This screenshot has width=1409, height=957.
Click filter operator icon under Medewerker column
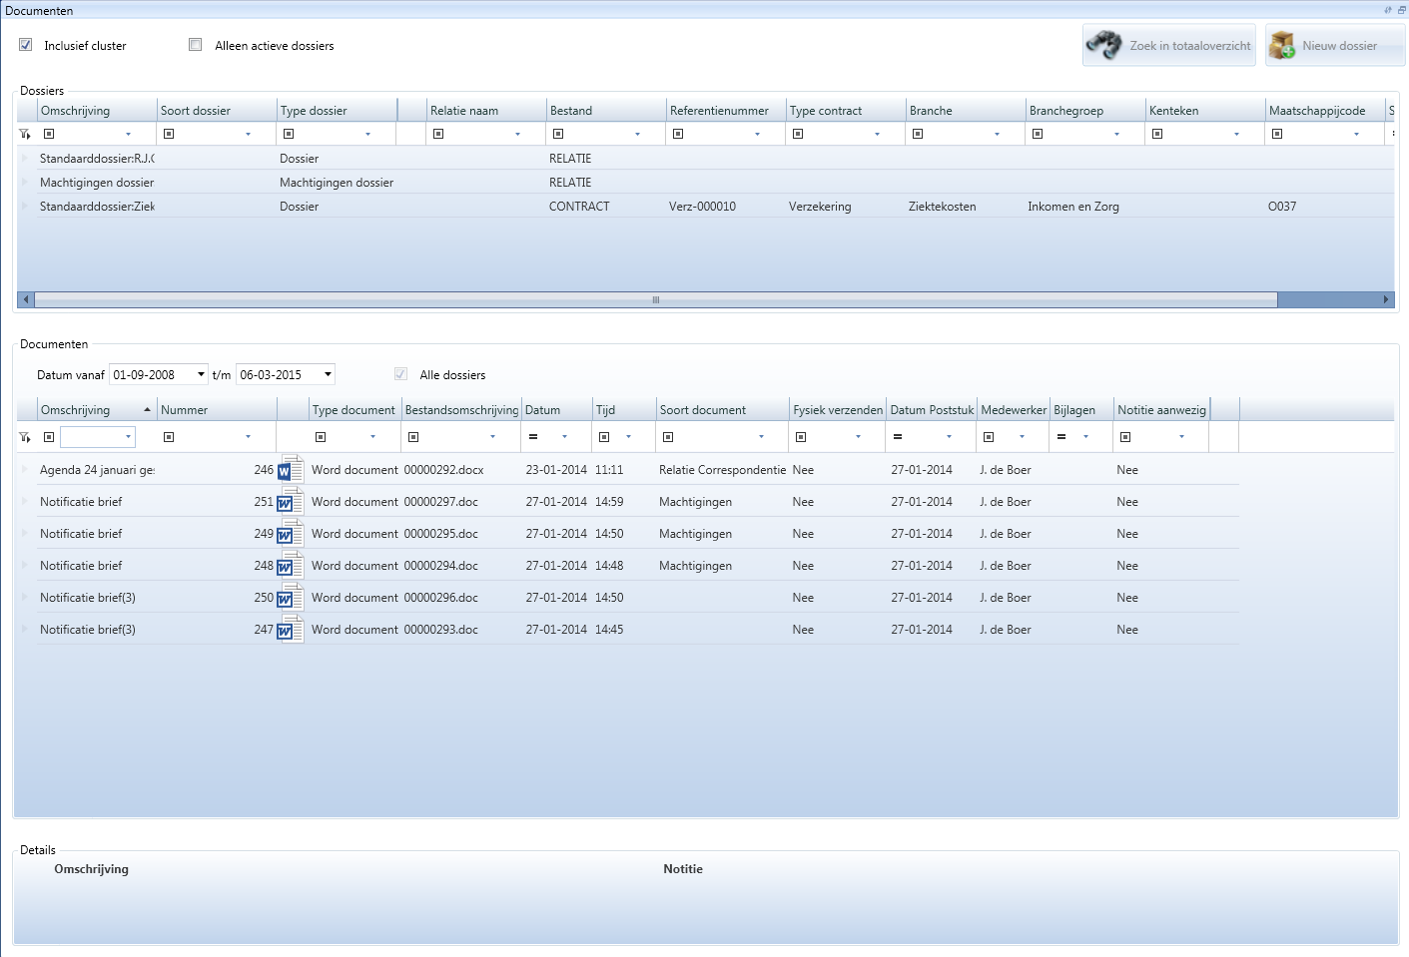pyautogui.click(x=989, y=437)
